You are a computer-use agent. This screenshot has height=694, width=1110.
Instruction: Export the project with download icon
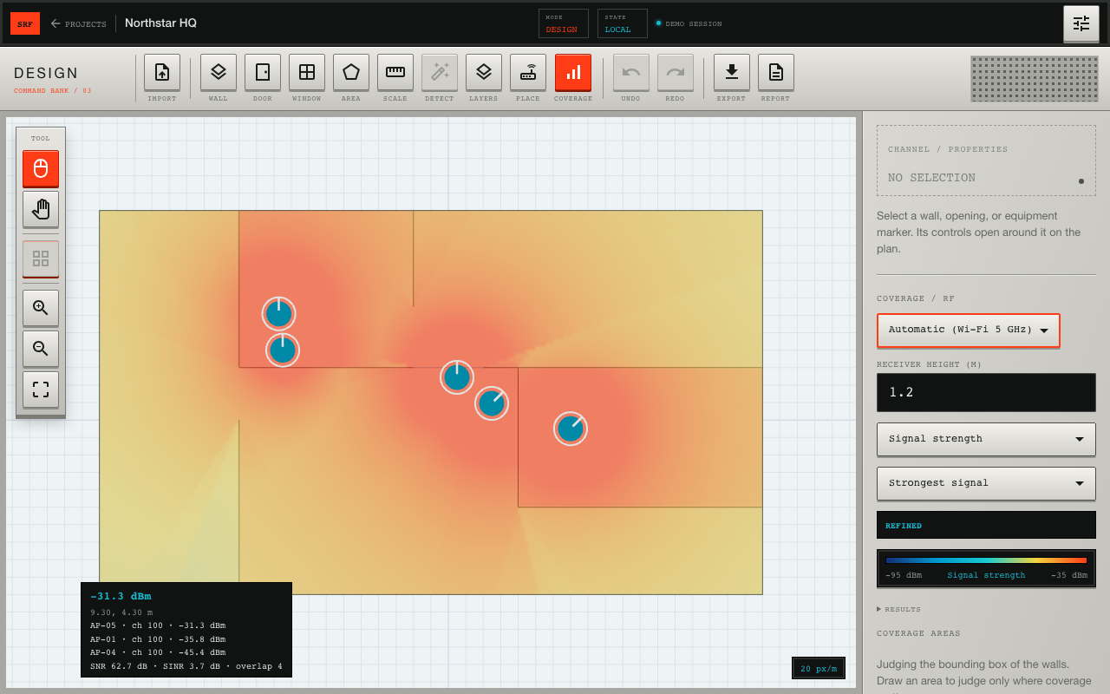pos(732,72)
